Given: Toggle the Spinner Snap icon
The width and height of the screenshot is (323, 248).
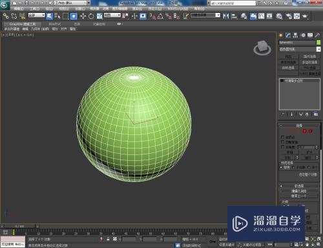Looking at the screenshot, I should 176,16.
